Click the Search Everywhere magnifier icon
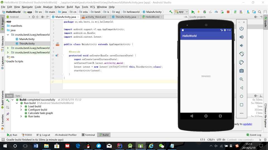Screen dimensions: 268x150 (260, 12)
